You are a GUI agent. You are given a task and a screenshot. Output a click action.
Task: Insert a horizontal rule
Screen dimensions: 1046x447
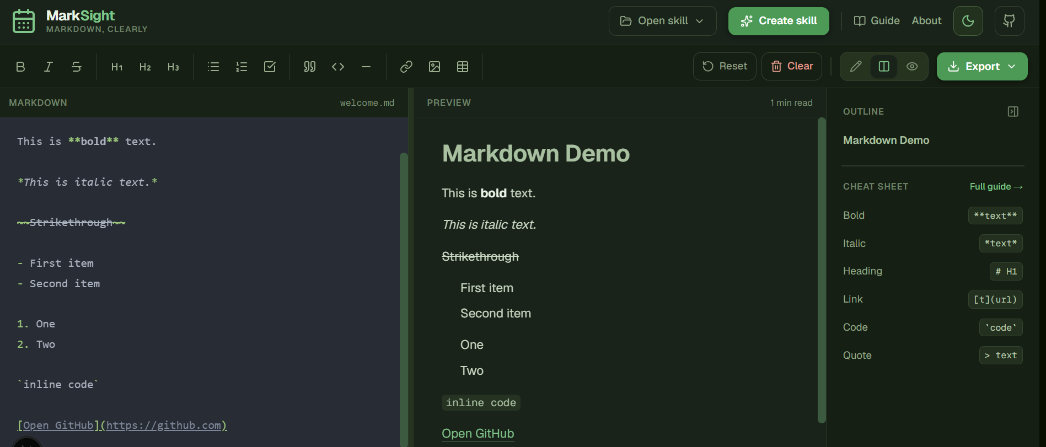coord(366,67)
